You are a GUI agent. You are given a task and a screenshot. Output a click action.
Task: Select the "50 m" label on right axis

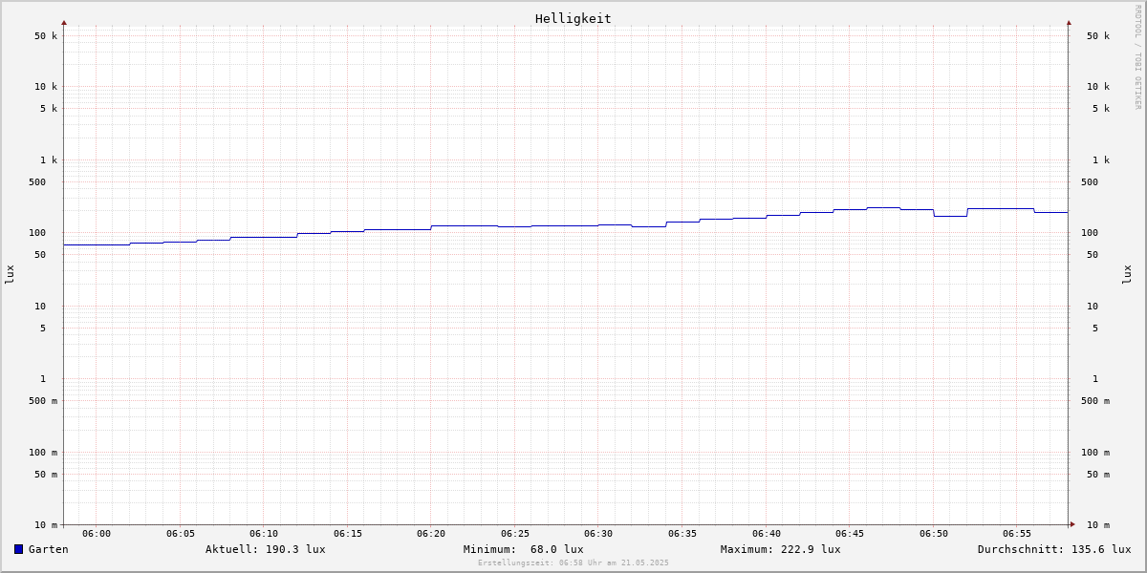tap(1098, 475)
